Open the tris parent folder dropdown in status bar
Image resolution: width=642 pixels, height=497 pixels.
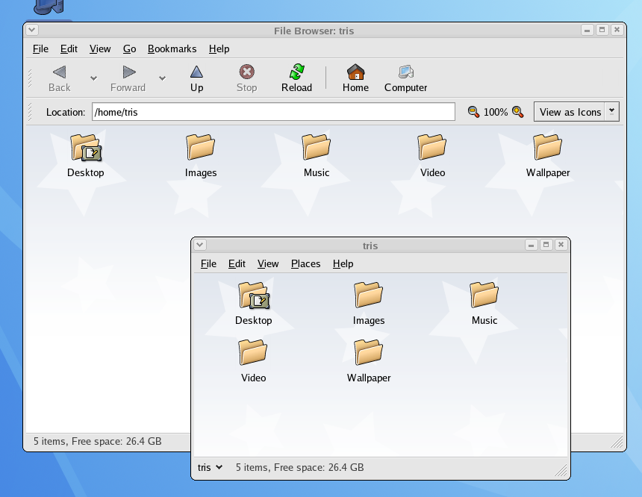coord(210,468)
